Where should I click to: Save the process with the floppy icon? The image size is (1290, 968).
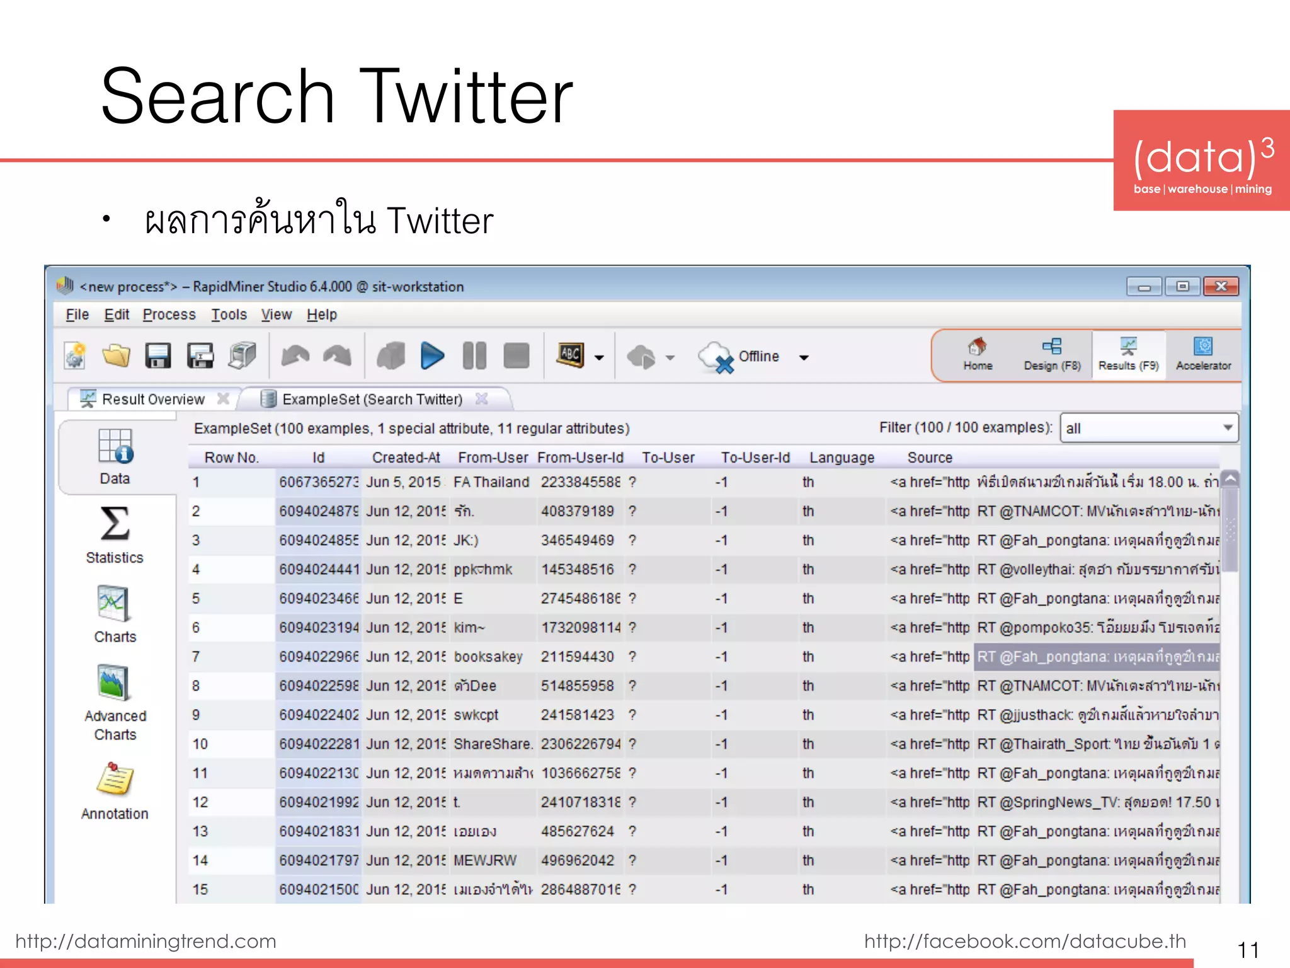pos(157,355)
